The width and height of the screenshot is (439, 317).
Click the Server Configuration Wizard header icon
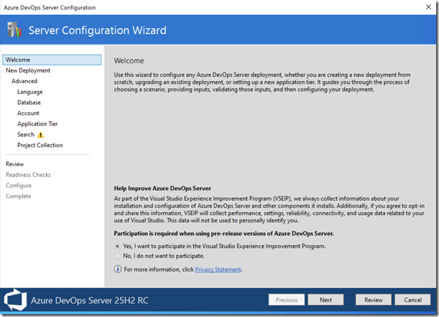click(x=14, y=30)
